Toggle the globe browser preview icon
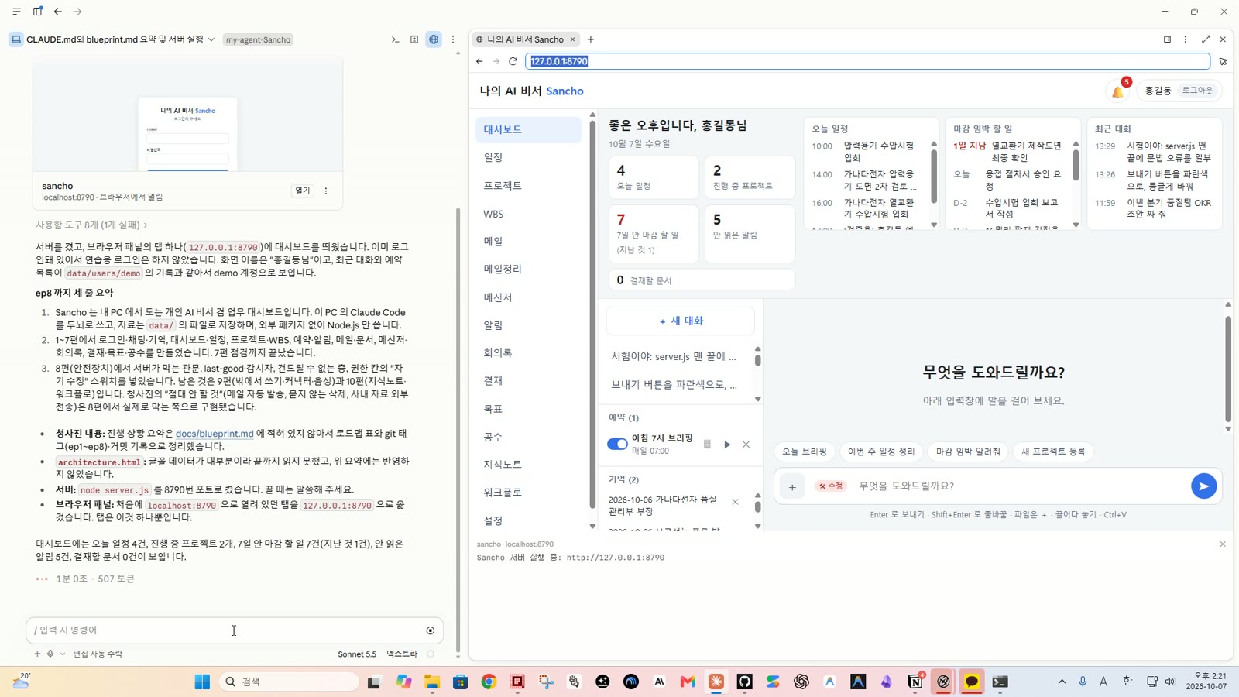This screenshot has height=697, width=1239. pos(434,39)
